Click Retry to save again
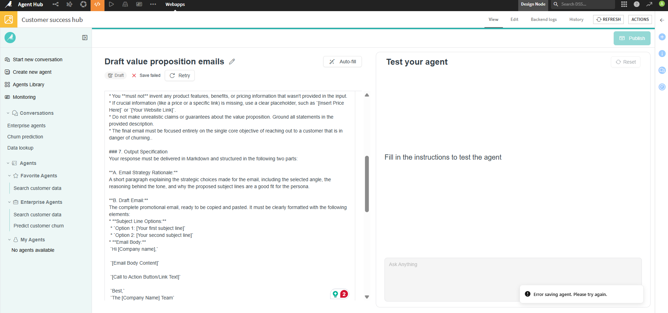This screenshot has width=668, height=313. 180,75
